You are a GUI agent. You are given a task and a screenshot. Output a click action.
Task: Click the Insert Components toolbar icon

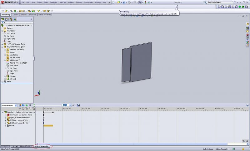[6, 11]
